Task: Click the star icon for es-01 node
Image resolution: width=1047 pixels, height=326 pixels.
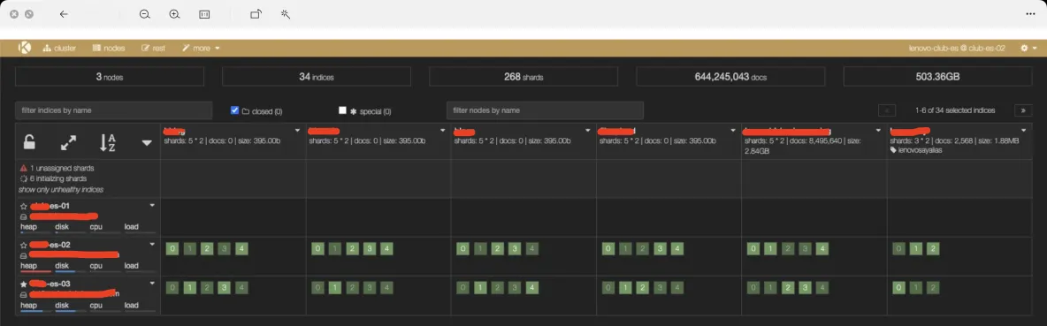Action: pos(23,206)
